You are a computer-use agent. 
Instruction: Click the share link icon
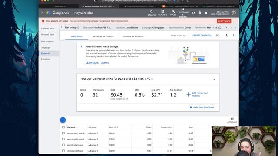pyautogui.click(x=218, y=35)
